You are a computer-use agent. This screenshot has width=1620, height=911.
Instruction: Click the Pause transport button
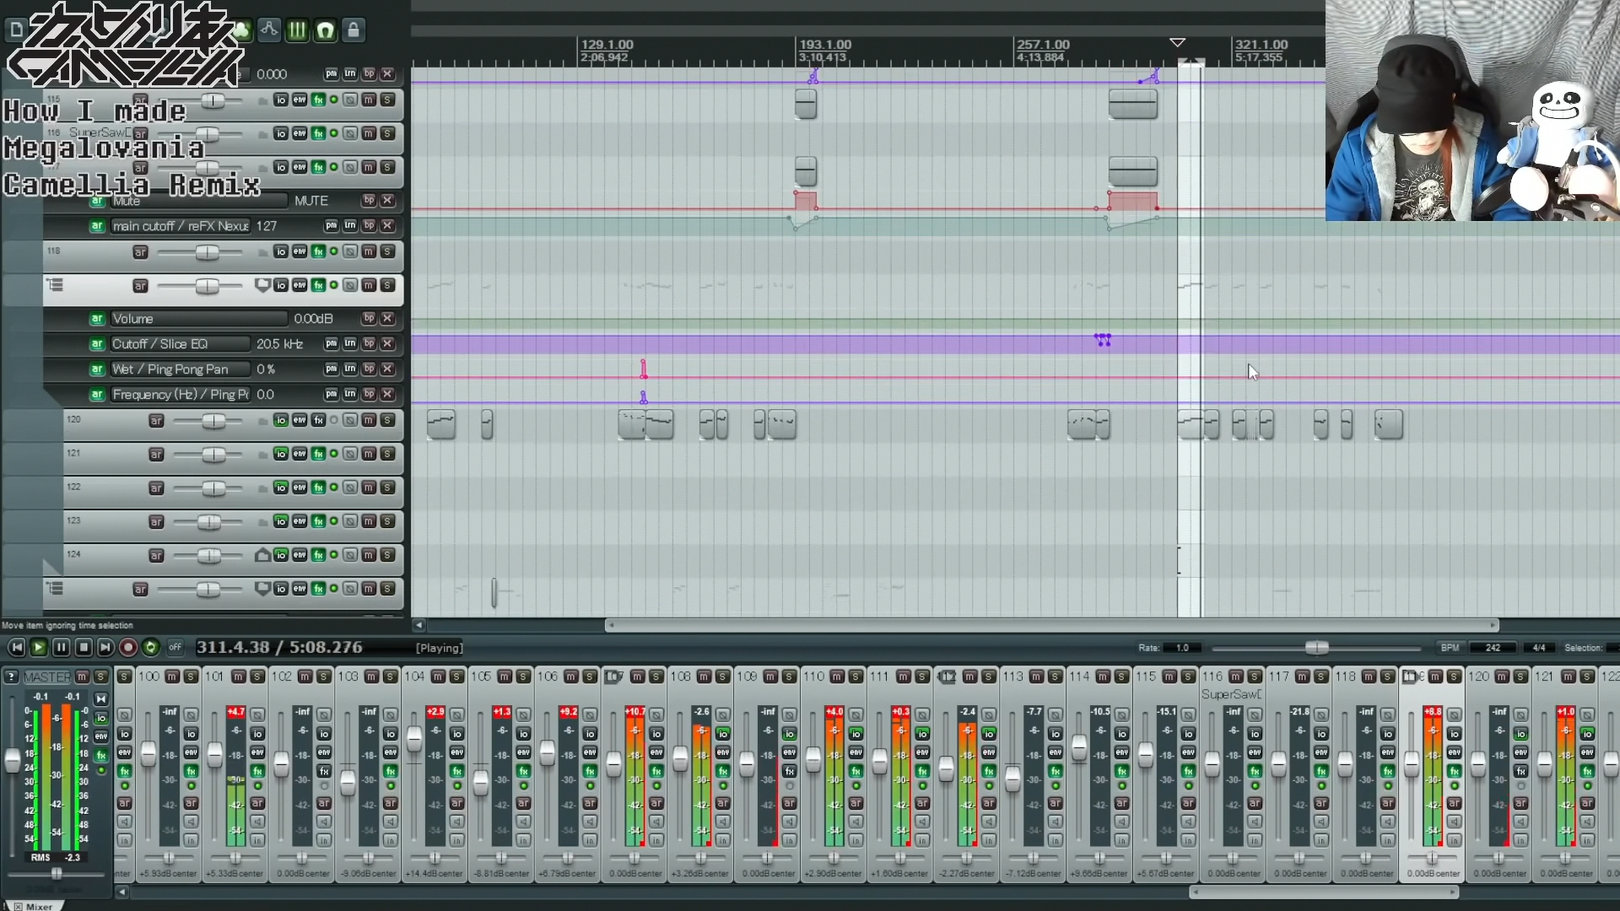pos(61,647)
